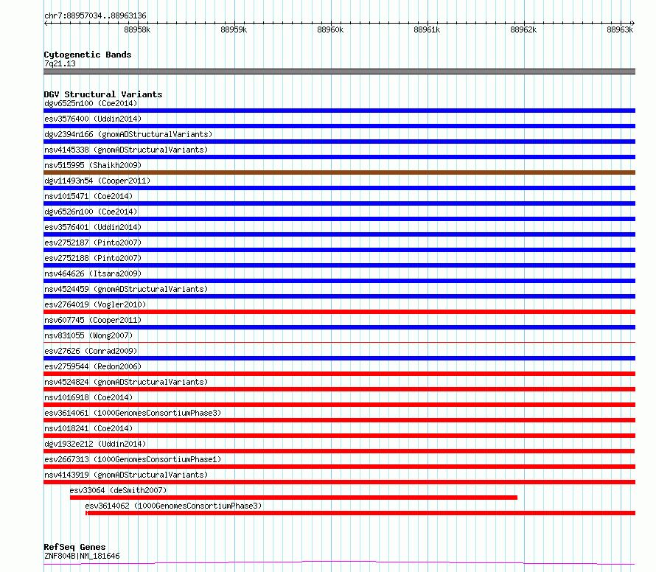Image resolution: width=656 pixels, height=572 pixels.
Task: Click the dgv6525n100 (Coe2014) variant label
Action: tap(91, 103)
